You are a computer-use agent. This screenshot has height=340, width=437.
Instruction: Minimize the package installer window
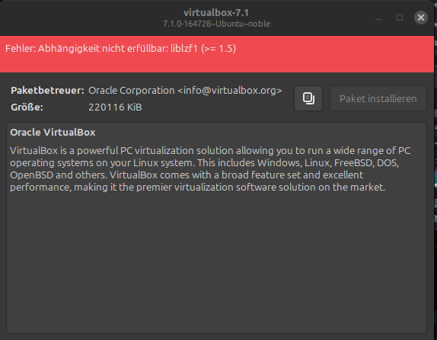click(378, 18)
